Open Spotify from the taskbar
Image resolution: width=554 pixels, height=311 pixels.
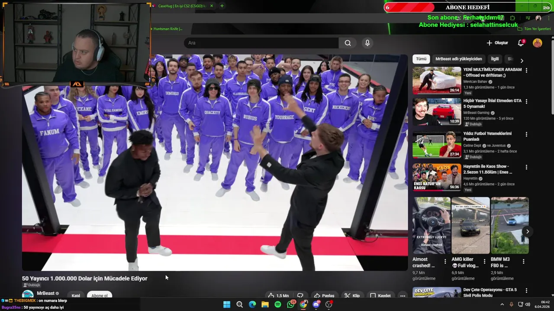(278, 305)
